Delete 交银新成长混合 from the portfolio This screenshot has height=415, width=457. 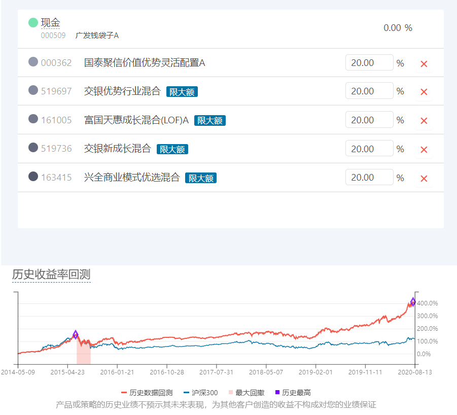pos(424,150)
